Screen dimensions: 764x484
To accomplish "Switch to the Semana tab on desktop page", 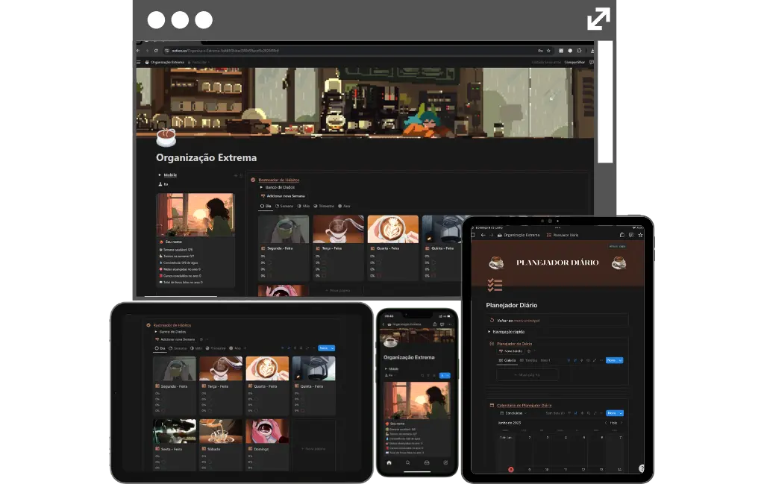I will coord(284,206).
